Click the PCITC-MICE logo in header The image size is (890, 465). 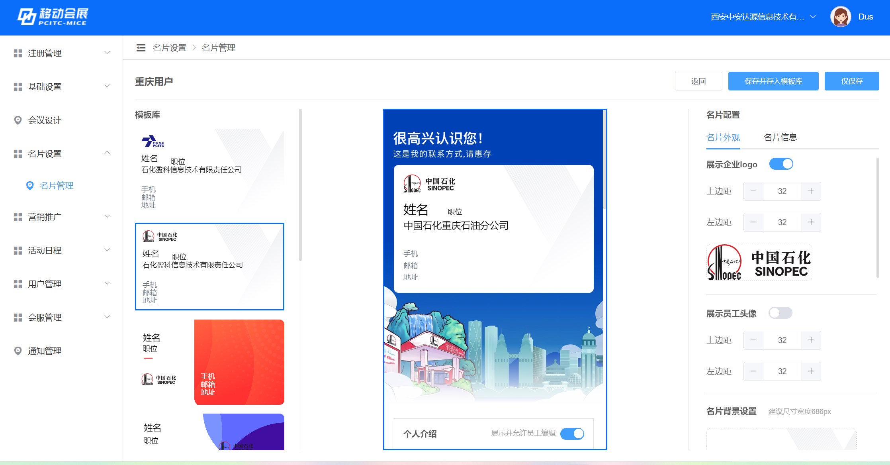click(53, 17)
